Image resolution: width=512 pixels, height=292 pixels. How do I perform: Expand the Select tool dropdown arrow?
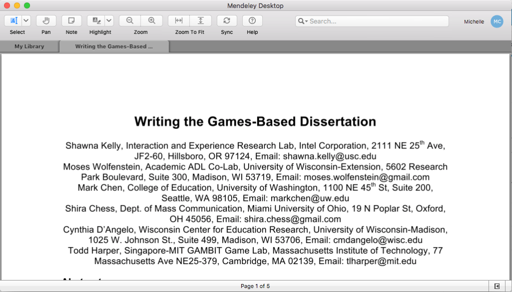point(26,20)
